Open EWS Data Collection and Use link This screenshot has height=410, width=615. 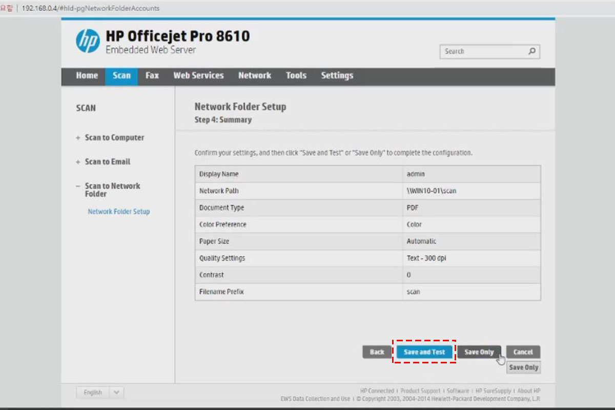coord(315,399)
